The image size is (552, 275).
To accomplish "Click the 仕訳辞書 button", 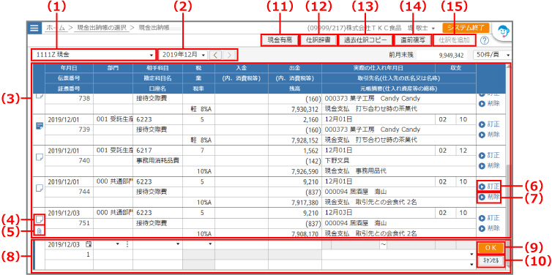I will [x=318, y=40].
